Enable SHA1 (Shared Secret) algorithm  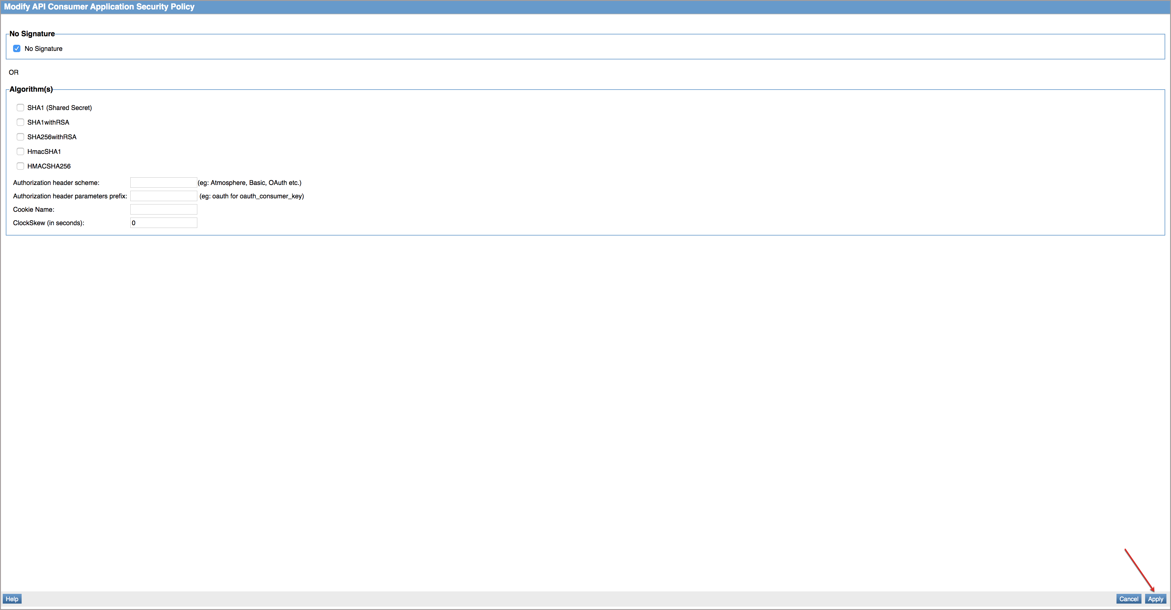click(x=19, y=107)
